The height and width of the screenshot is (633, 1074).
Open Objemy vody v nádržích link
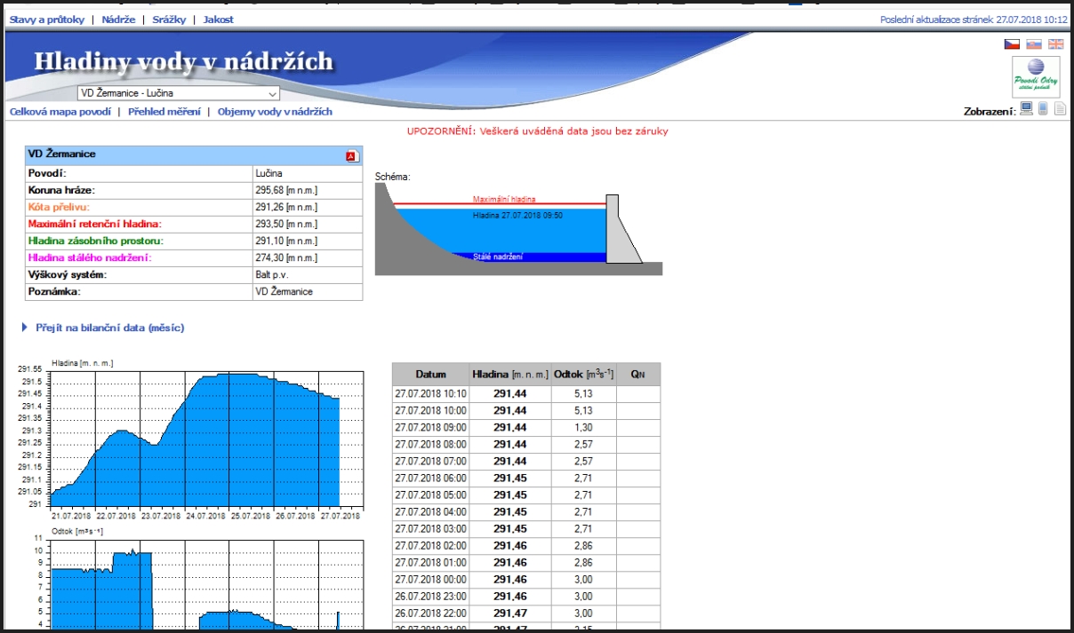pyautogui.click(x=275, y=112)
